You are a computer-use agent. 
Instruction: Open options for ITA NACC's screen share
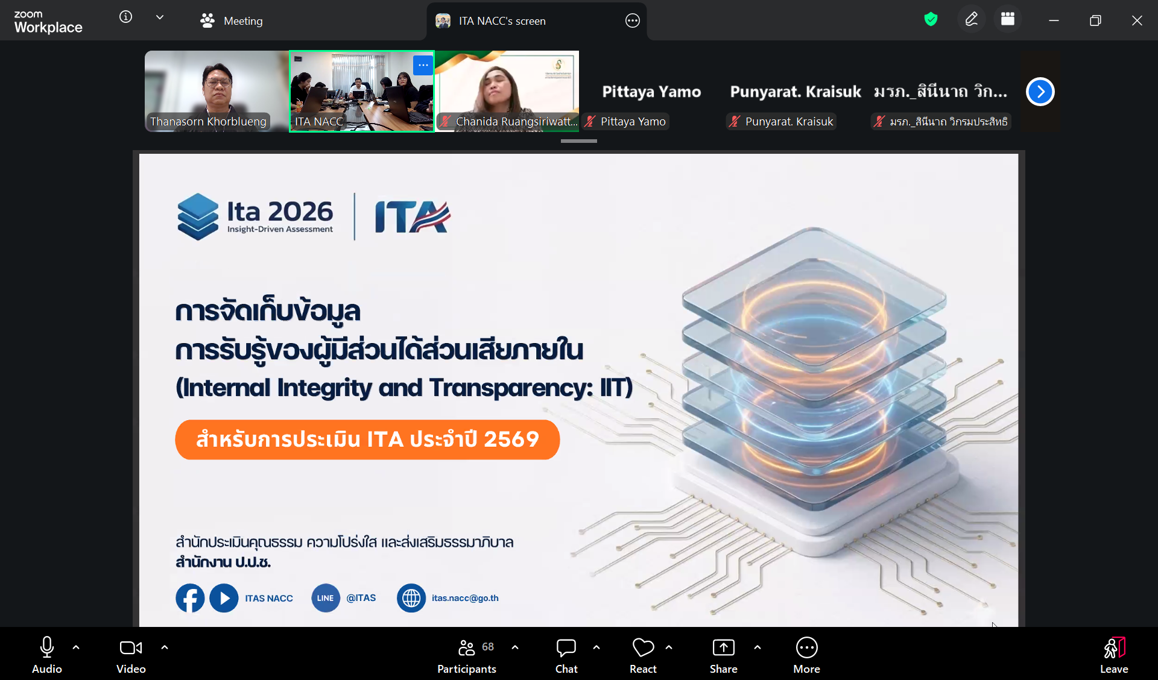(x=632, y=20)
